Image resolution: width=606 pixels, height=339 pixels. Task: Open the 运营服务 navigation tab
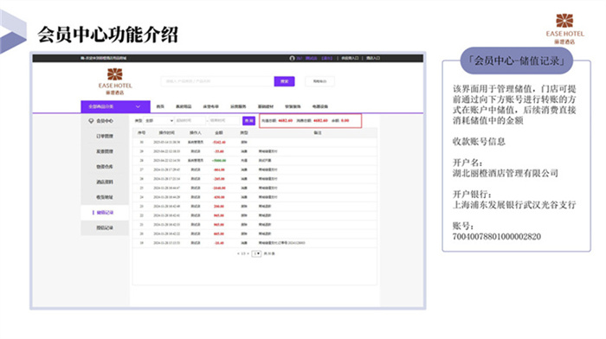point(238,106)
